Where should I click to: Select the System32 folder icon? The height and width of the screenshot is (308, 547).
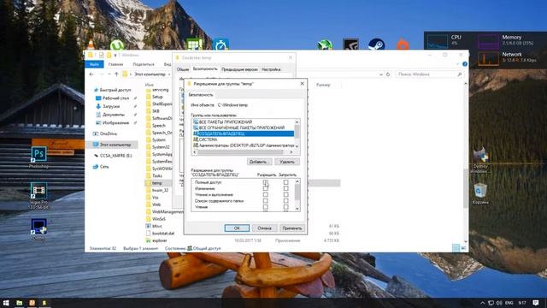tap(149, 147)
